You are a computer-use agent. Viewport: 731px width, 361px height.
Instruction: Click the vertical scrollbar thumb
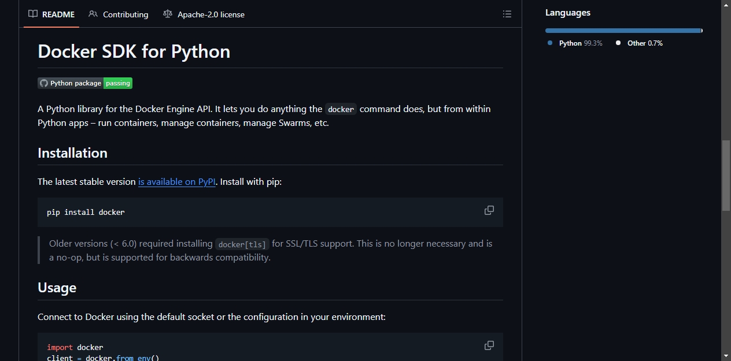click(726, 175)
